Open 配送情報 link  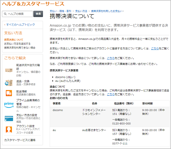(x=22, y=92)
